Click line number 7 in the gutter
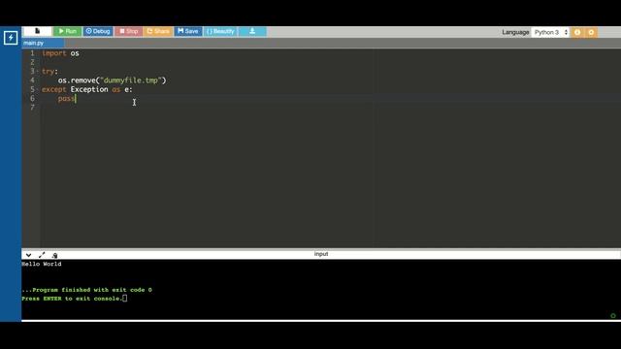This screenshot has width=621, height=349. (32, 108)
